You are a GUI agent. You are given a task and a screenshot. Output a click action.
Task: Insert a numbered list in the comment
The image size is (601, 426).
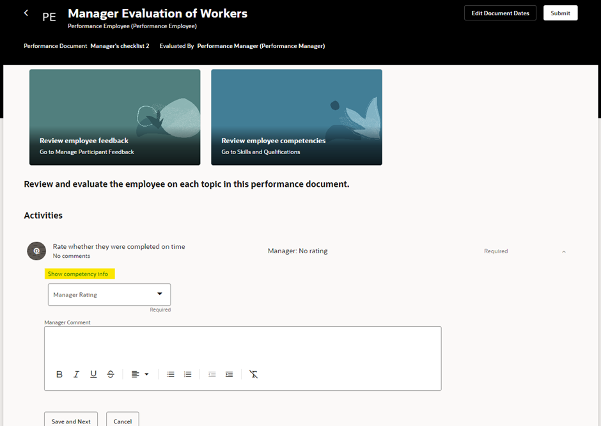(187, 374)
